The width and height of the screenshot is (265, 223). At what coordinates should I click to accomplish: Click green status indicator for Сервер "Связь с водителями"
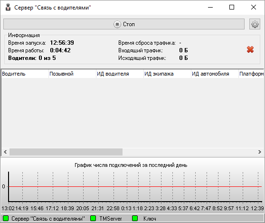tap(6, 218)
